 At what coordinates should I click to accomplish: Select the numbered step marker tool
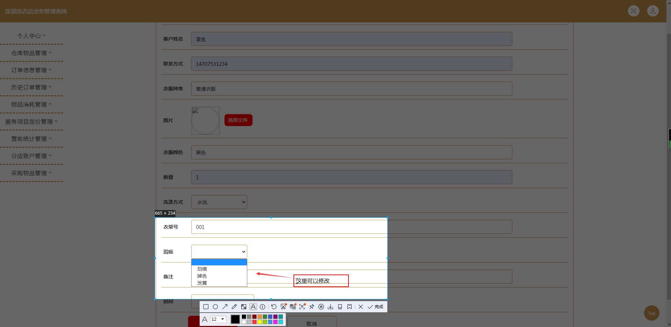[x=262, y=307]
